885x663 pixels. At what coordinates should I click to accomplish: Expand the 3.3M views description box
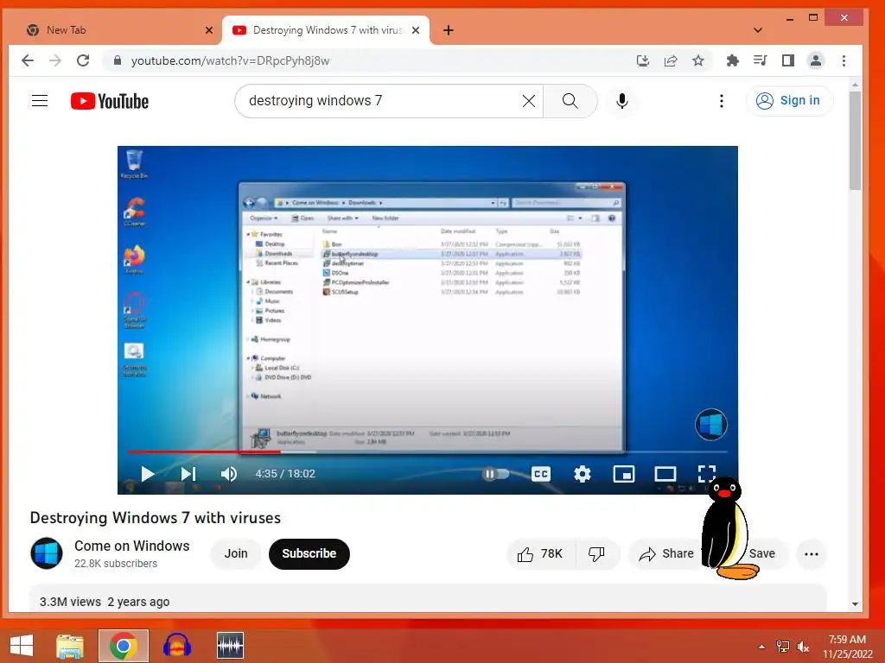[428, 598]
